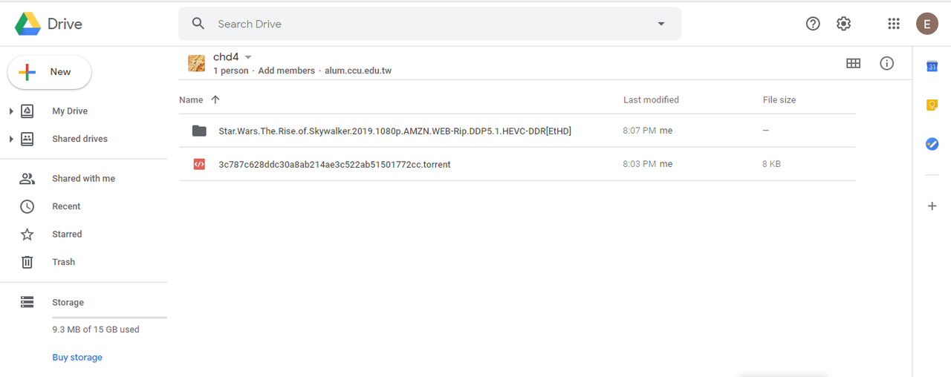Click the chd4 shared drive thumbnail

197,63
